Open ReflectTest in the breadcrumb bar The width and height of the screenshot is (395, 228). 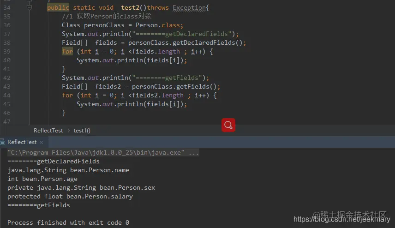point(48,131)
